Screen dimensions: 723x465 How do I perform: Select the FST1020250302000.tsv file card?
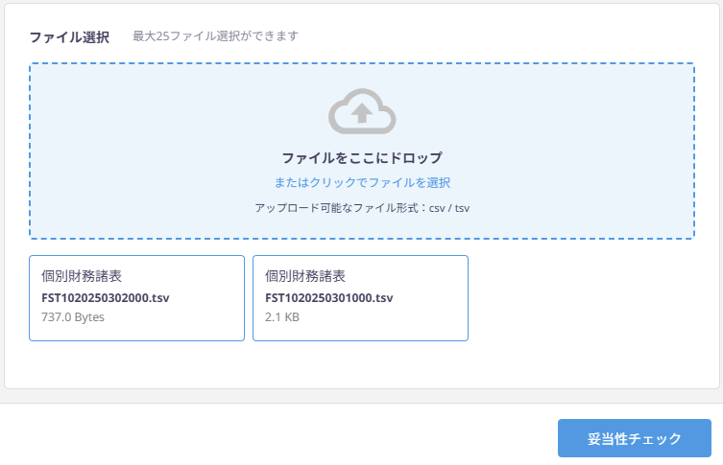(137, 298)
